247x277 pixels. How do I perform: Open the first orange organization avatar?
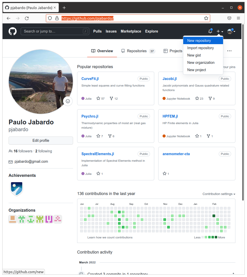tap(13, 219)
